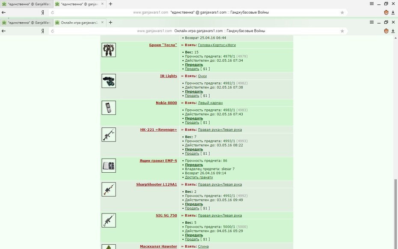Equip Nokia 8800 via Левый карман link
Viewport: 398px width, 249px height.
point(210,103)
